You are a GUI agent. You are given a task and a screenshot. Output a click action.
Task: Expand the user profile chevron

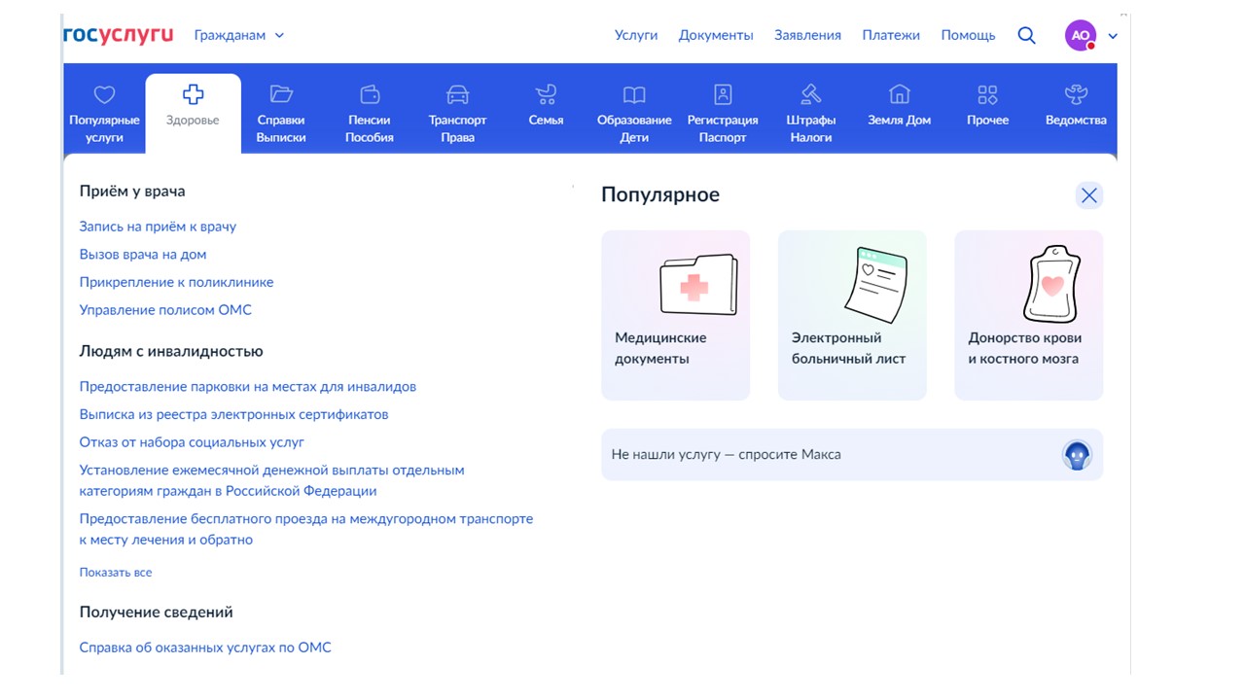pos(1113,36)
